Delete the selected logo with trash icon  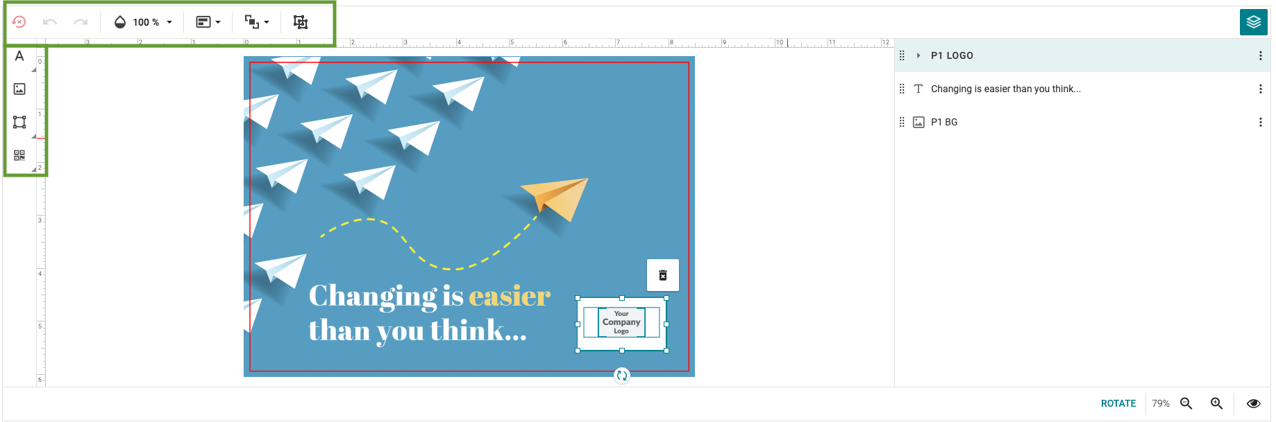[x=663, y=275]
